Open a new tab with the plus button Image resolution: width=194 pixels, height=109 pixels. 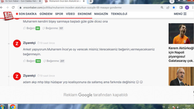point(91,1)
